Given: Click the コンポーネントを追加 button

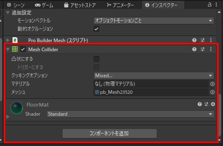Looking at the screenshot, I should coord(110,133).
